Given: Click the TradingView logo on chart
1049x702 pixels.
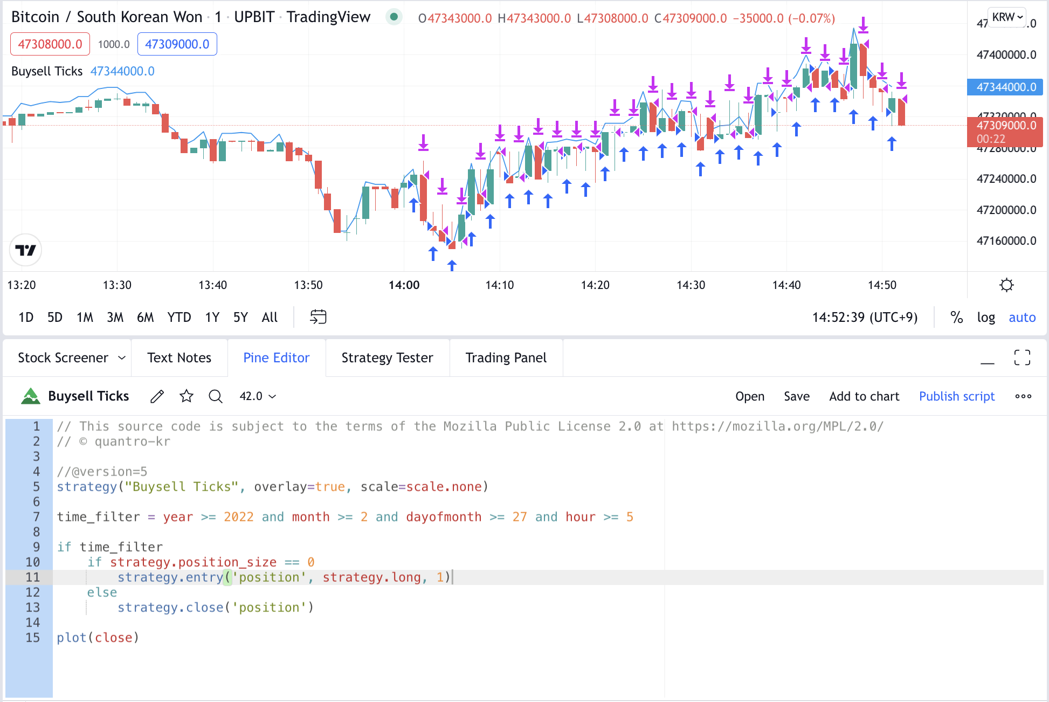Looking at the screenshot, I should click(25, 250).
